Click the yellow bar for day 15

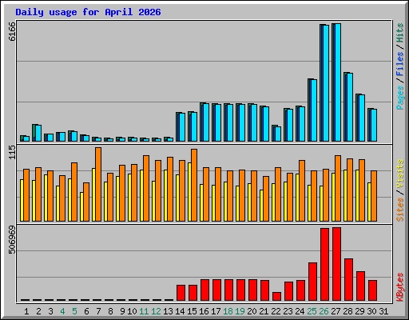point(189,192)
